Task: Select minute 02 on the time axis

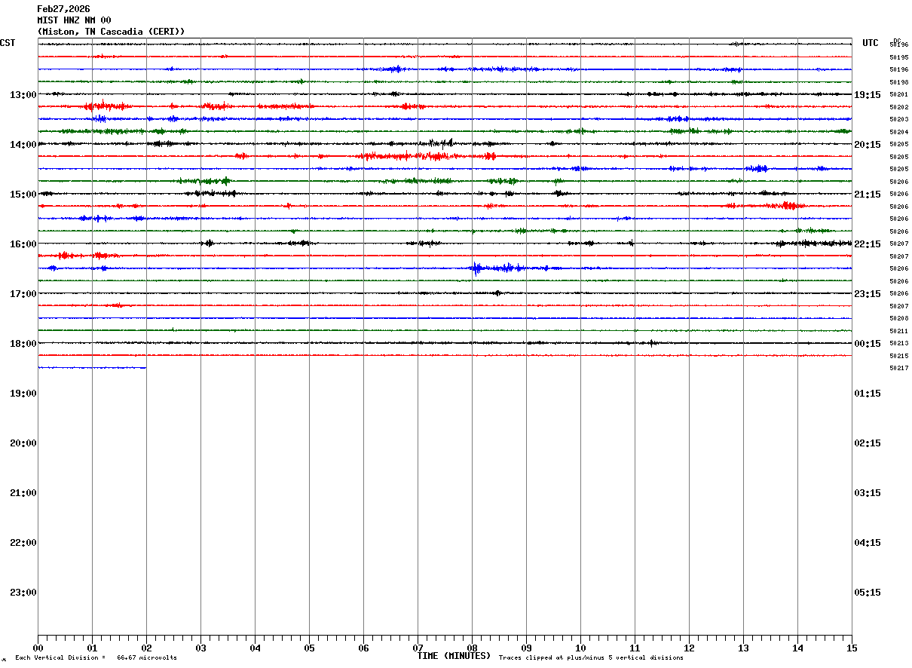Action: [146, 648]
